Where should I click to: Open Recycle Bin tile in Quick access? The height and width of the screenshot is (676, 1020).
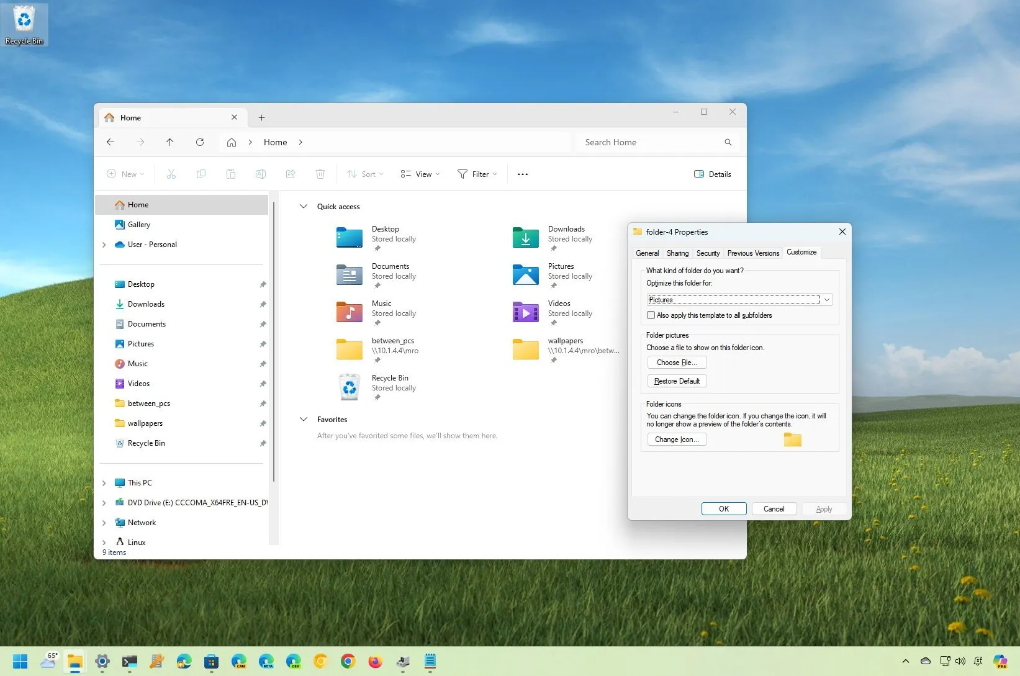click(376, 387)
